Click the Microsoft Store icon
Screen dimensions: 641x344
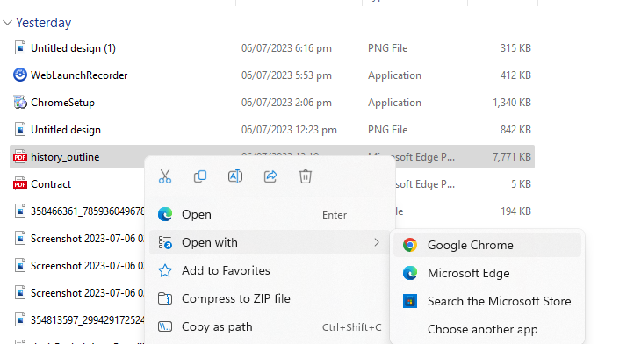pyautogui.click(x=409, y=301)
